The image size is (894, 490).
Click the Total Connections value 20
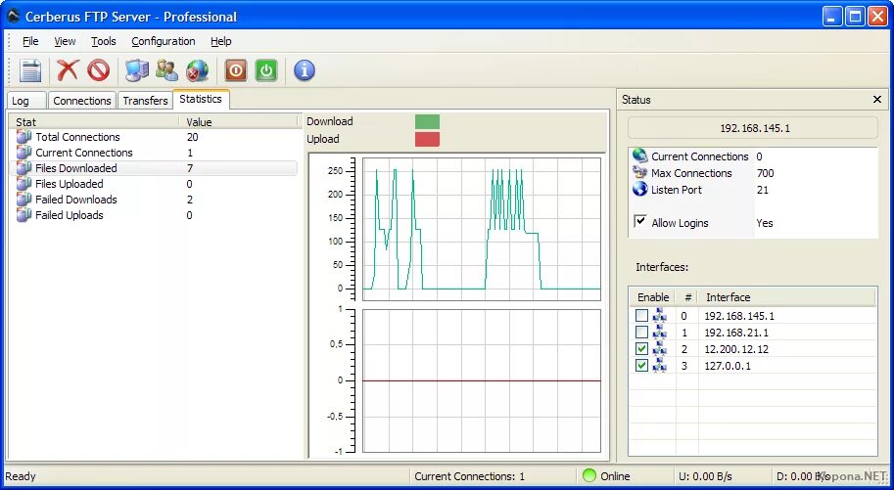[x=192, y=137]
